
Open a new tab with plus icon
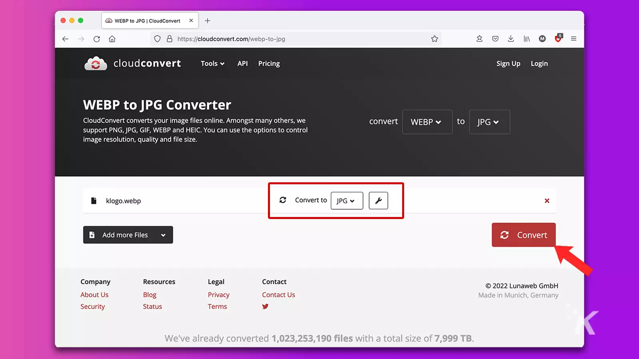(207, 21)
